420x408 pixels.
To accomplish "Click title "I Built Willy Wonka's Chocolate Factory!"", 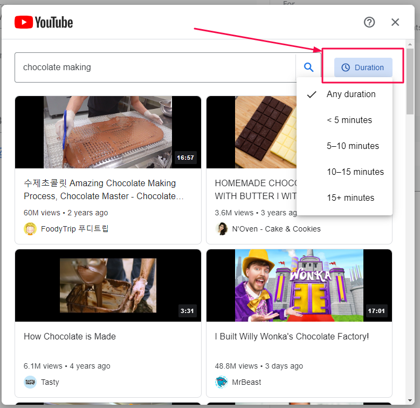I will point(292,336).
